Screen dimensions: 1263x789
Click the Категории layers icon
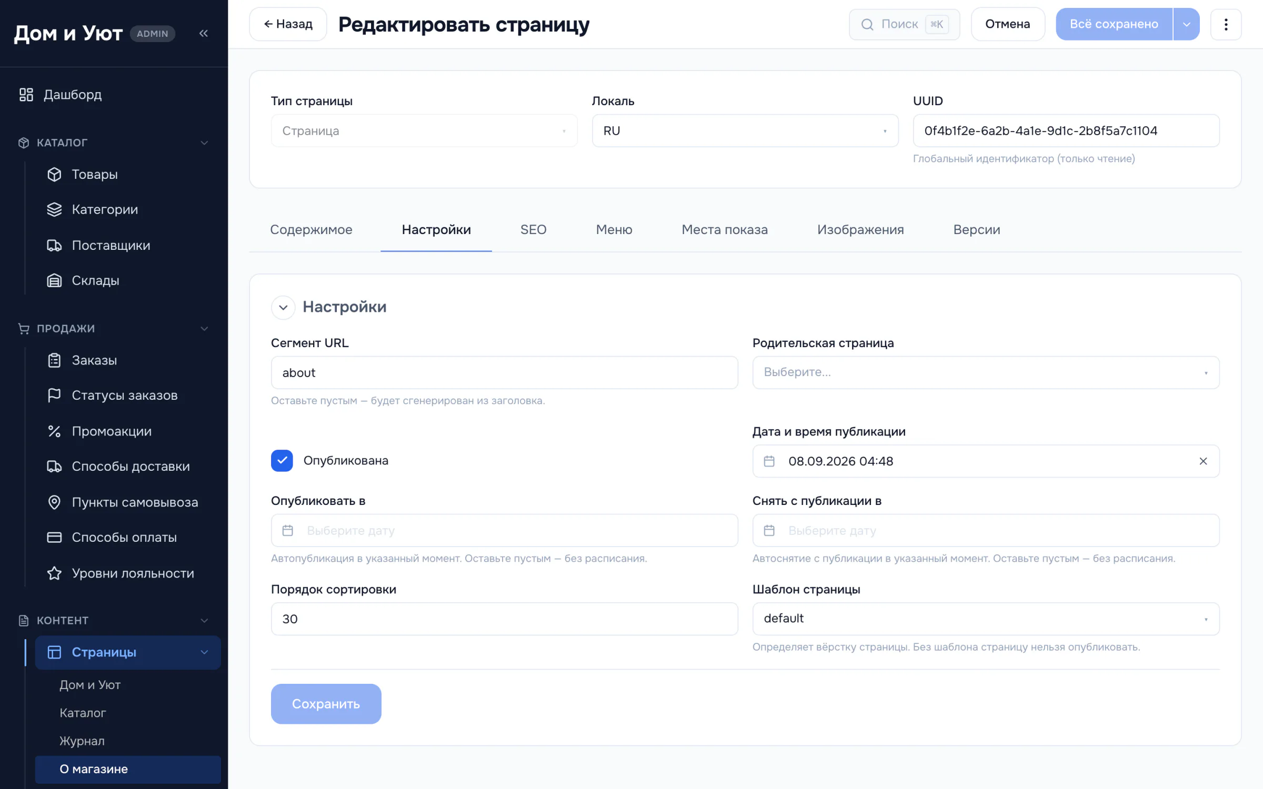(54, 209)
